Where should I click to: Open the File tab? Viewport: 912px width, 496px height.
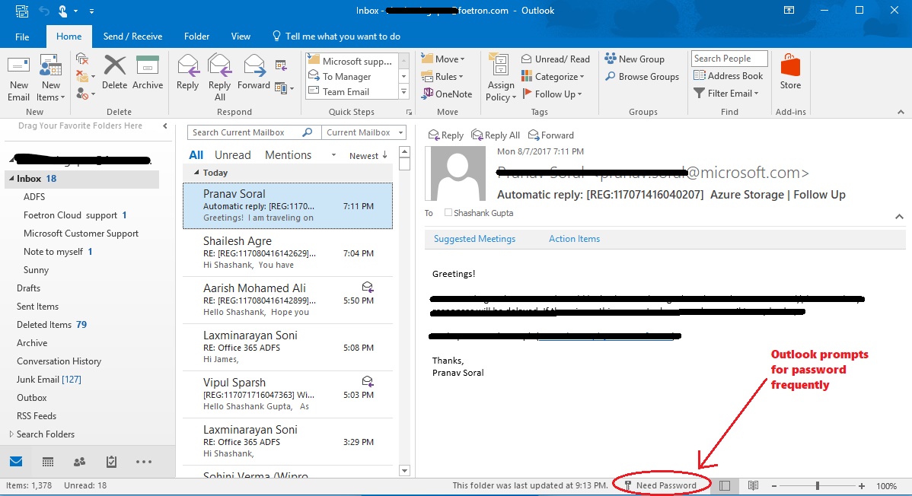(x=22, y=36)
